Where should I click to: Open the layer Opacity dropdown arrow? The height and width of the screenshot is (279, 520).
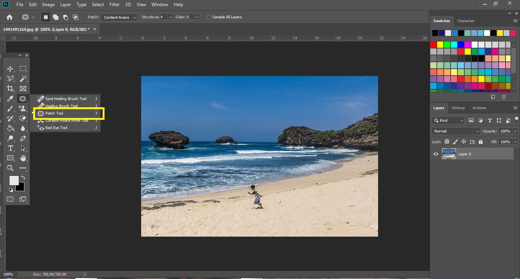click(x=515, y=131)
